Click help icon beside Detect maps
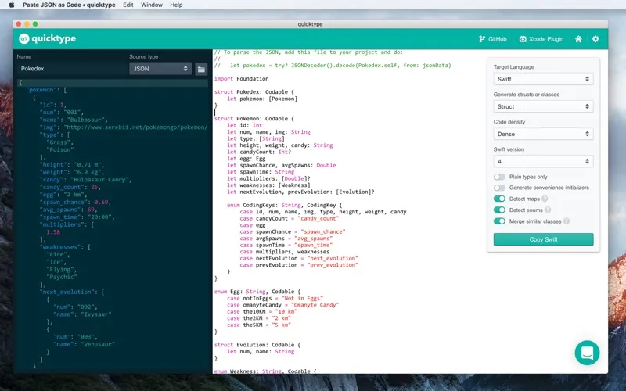 (x=545, y=199)
